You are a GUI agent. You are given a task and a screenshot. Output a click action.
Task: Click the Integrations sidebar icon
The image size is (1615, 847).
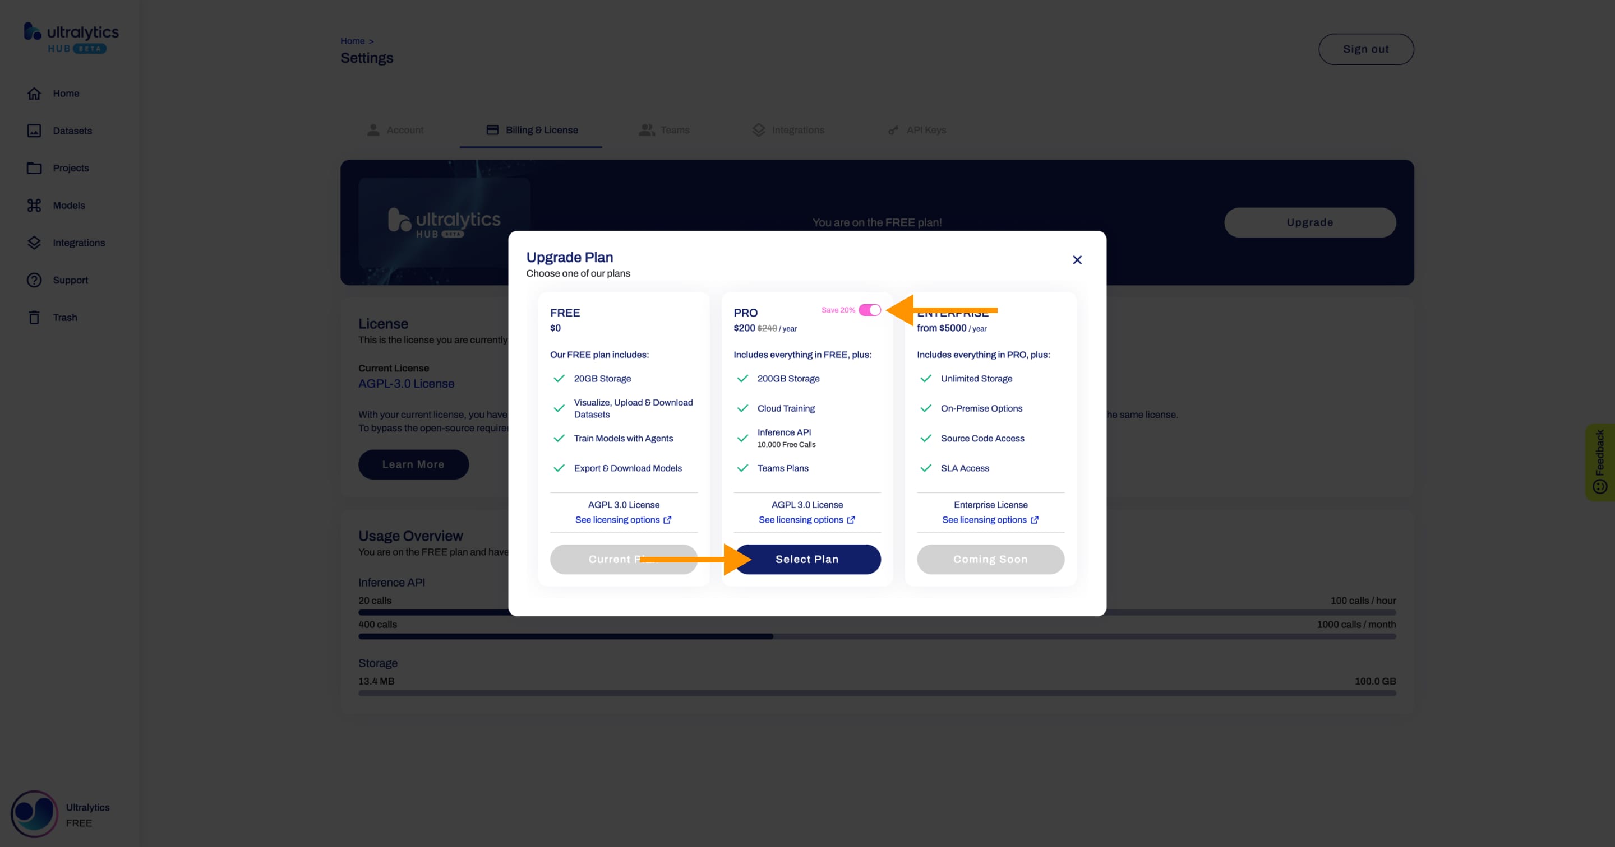point(33,242)
